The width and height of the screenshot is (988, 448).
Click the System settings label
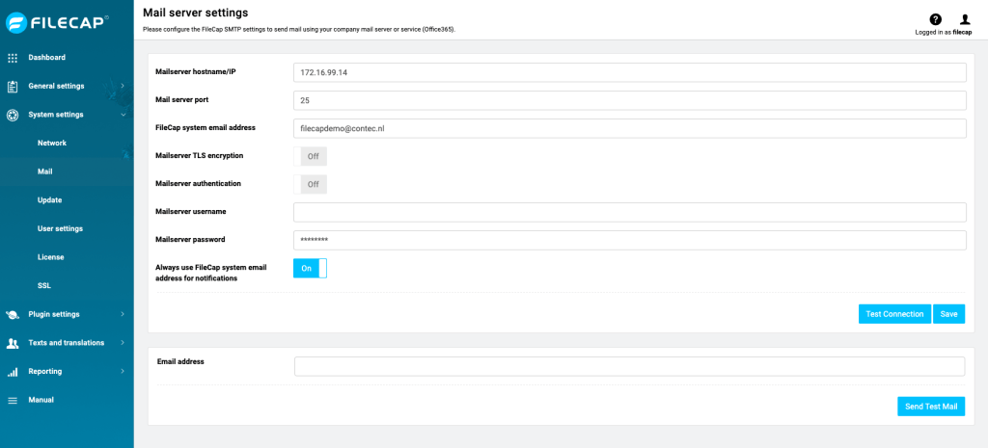[x=55, y=115]
